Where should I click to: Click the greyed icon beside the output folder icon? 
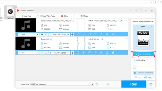[x=108, y=84]
